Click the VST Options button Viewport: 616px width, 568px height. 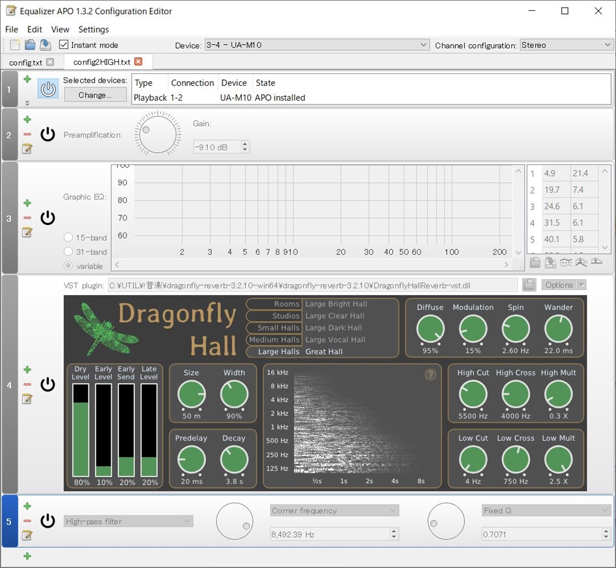point(559,284)
